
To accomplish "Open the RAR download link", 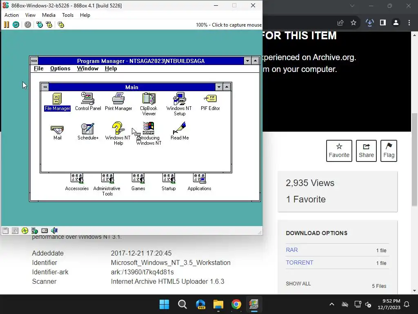I will click(x=292, y=250).
